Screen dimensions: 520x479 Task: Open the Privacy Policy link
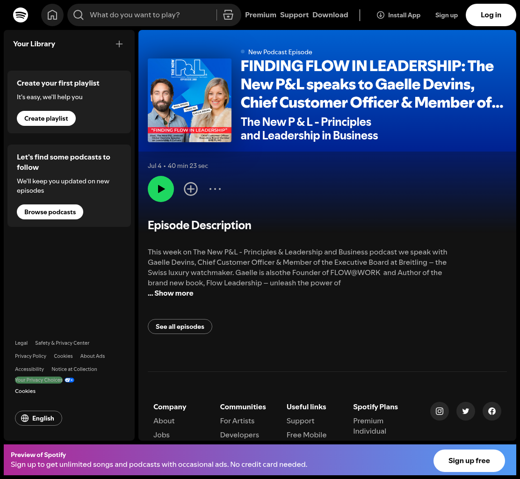30,356
